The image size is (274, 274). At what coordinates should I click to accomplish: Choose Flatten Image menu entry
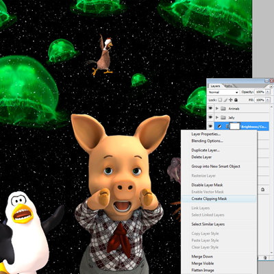click(x=203, y=271)
